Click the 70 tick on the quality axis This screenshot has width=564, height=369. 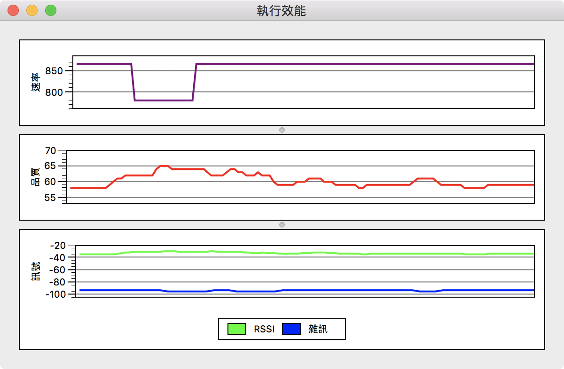coord(50,151)
